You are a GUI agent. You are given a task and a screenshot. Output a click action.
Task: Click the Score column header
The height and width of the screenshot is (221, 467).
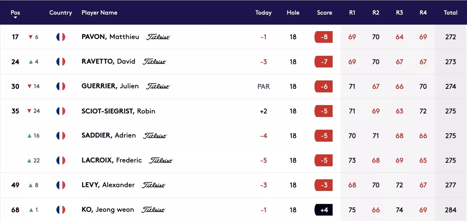pos(324,12)
